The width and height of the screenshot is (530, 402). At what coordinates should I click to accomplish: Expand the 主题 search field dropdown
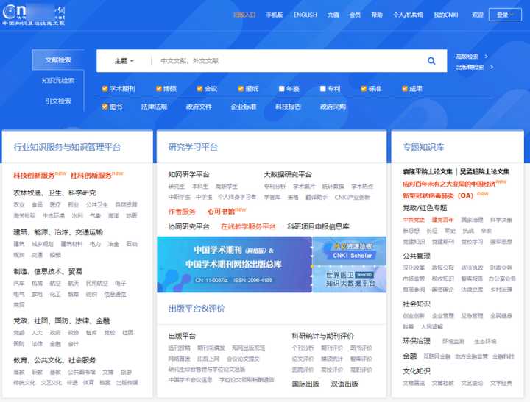pos(124,61)
